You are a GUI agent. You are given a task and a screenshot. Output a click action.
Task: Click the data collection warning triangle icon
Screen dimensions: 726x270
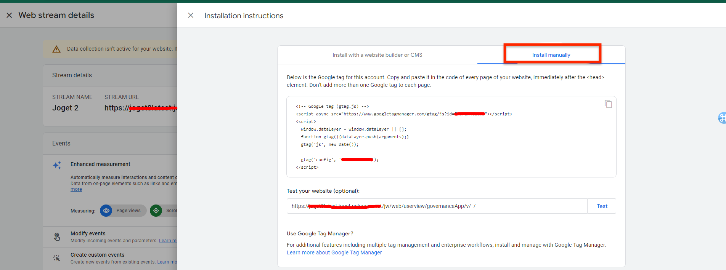coord(56,49)
